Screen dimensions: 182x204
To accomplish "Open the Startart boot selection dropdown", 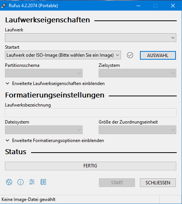I will click(x=63, y=55).
